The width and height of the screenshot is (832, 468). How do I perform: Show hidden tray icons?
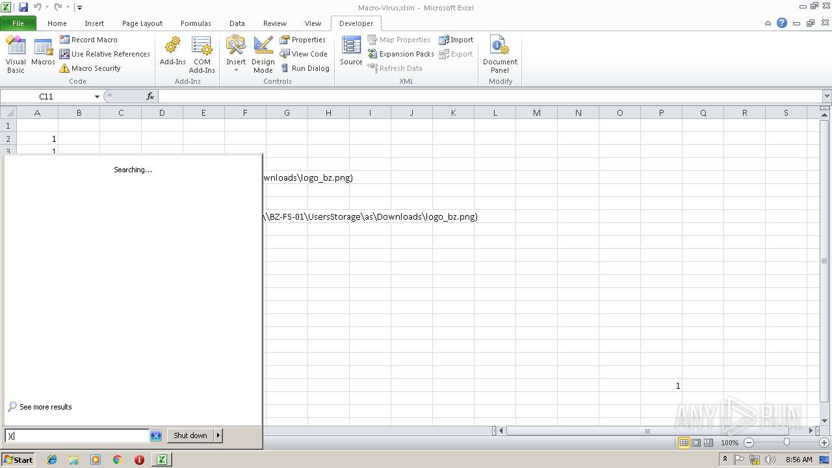pyautogui.click(x=725, y=460)
